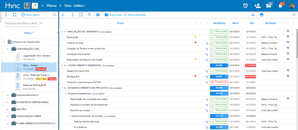Screen dimensions: 298x130
Task: Toggle red star on Entrega EIA row
Action: [196, 76]
